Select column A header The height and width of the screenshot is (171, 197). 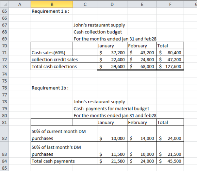(x=20, y=4)
